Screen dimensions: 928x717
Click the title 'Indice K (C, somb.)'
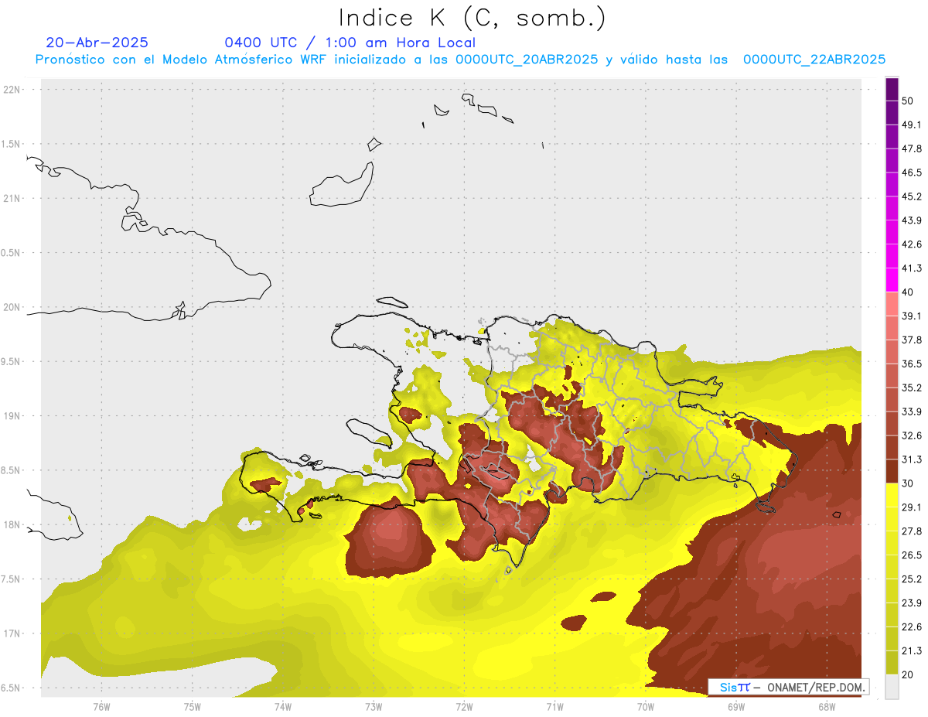point(473,18)
